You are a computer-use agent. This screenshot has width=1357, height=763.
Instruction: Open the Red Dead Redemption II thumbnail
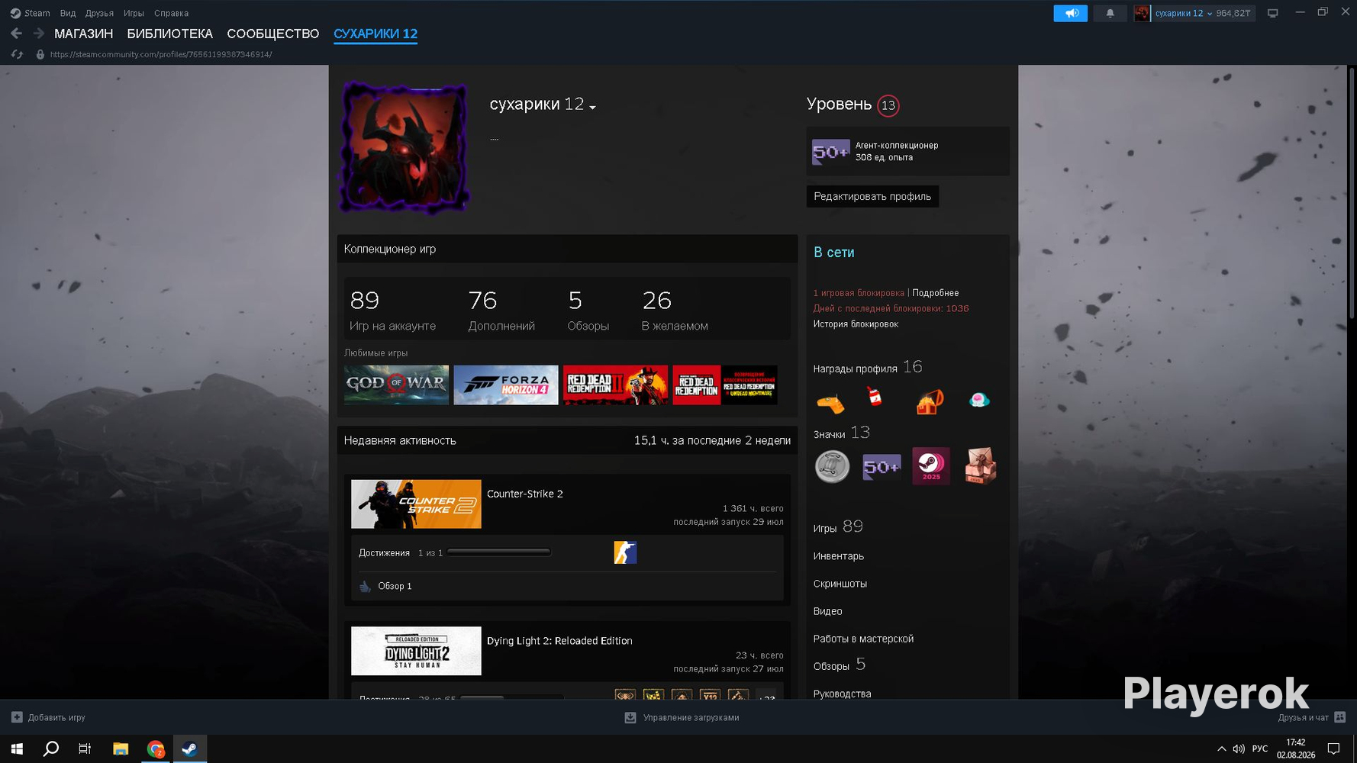[615, 385]
